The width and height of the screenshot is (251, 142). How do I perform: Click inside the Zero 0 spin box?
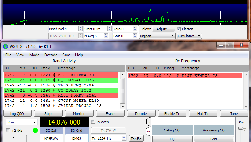click(x=123, y=29)
